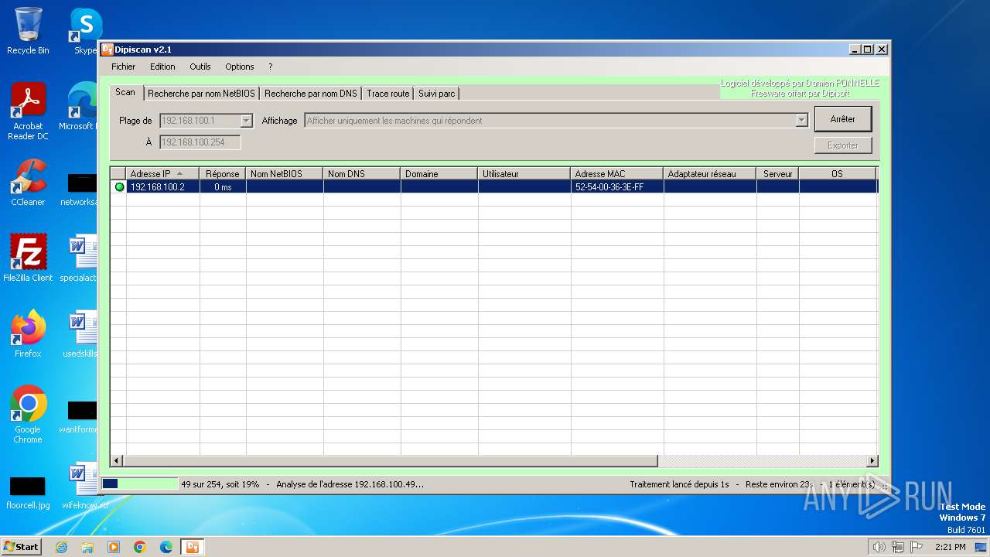Screen dimensions: 990x557
Task: Sort by Adresse IP column header
Action: click(x=163, y=174)
